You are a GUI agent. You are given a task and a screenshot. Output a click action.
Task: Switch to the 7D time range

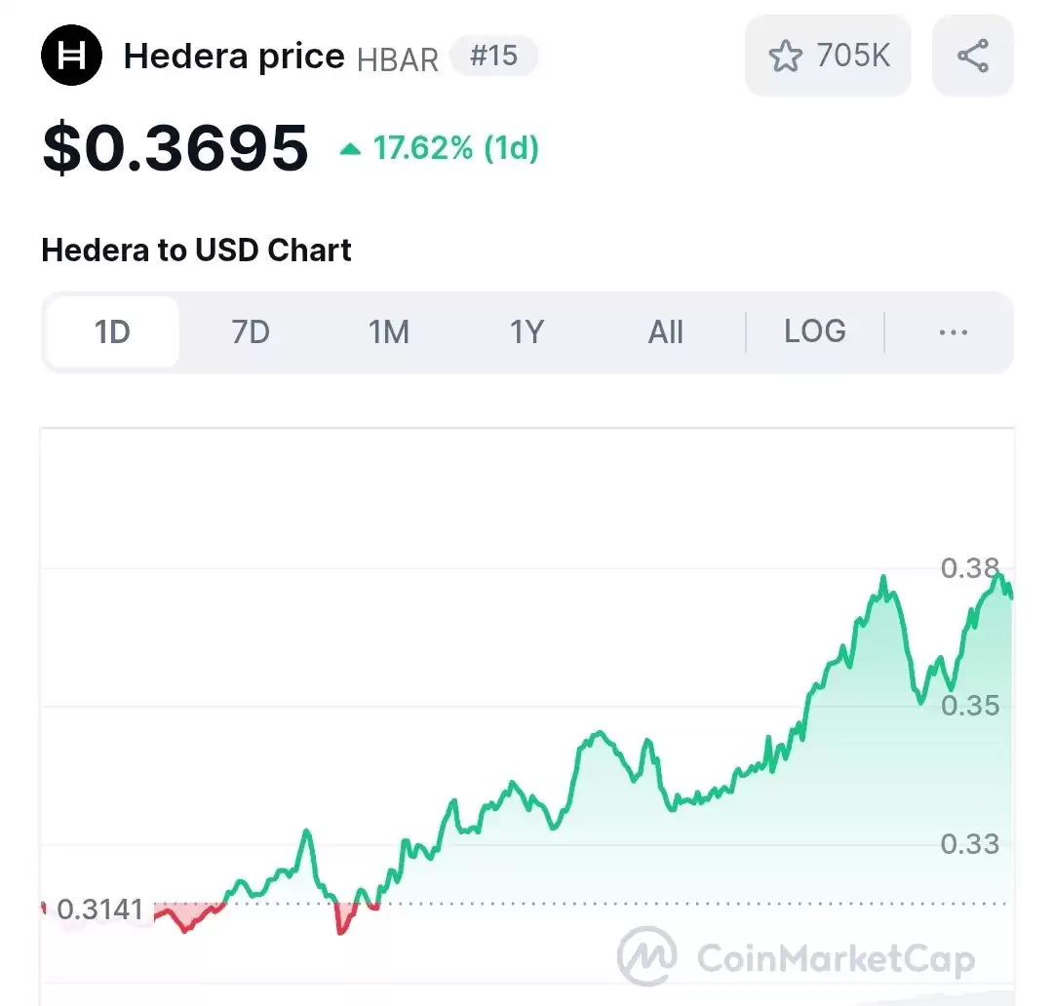[251, 331]
